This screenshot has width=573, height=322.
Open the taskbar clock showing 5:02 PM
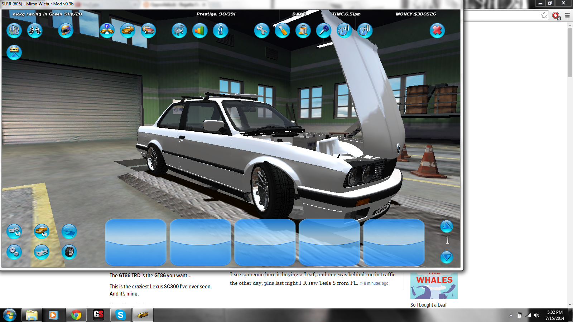coord(555,315)
